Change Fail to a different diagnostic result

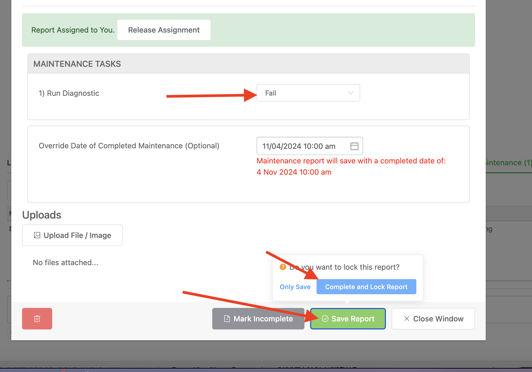tap(308, 93)
